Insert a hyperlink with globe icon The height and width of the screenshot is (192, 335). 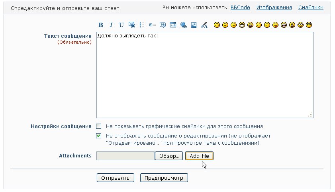184,25
